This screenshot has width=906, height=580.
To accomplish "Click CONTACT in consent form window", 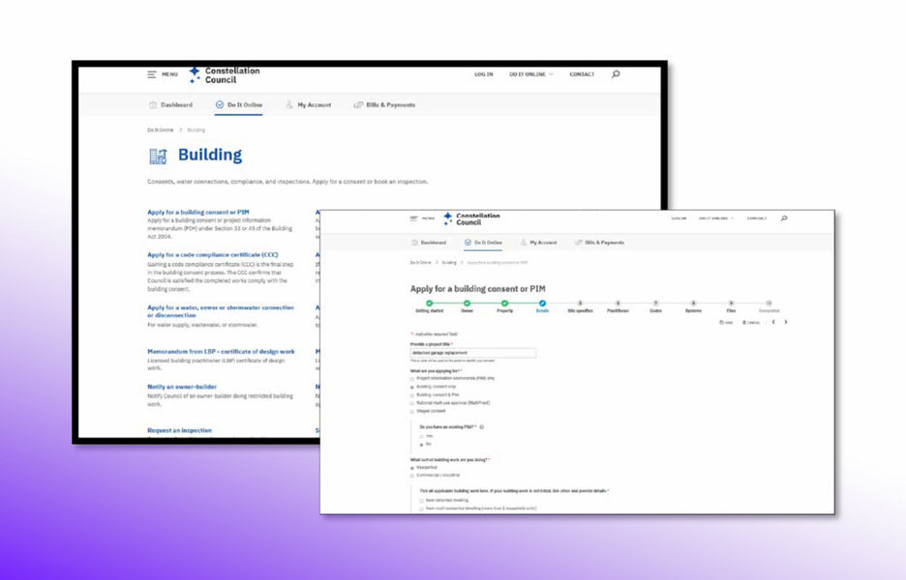I will [x=757, y=218].
